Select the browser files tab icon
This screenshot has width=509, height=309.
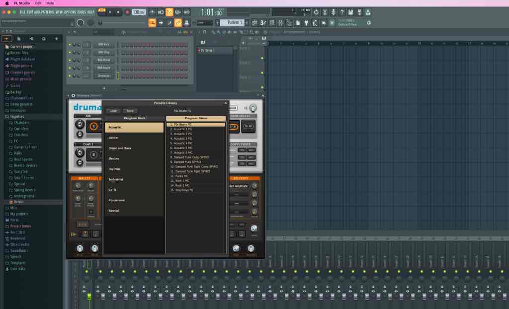pyautogui.click(x=19, y=39)
